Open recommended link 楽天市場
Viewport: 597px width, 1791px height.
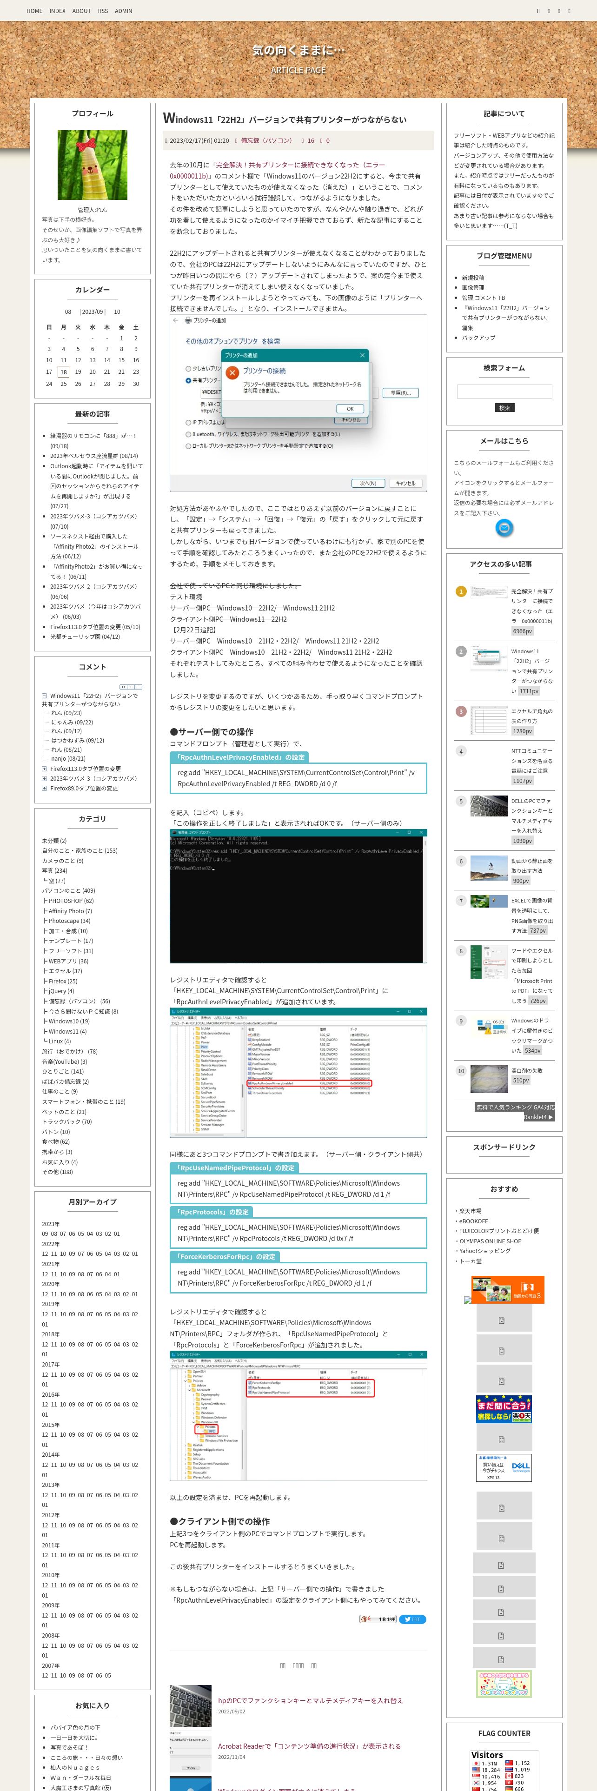(x=470, y=1210)
